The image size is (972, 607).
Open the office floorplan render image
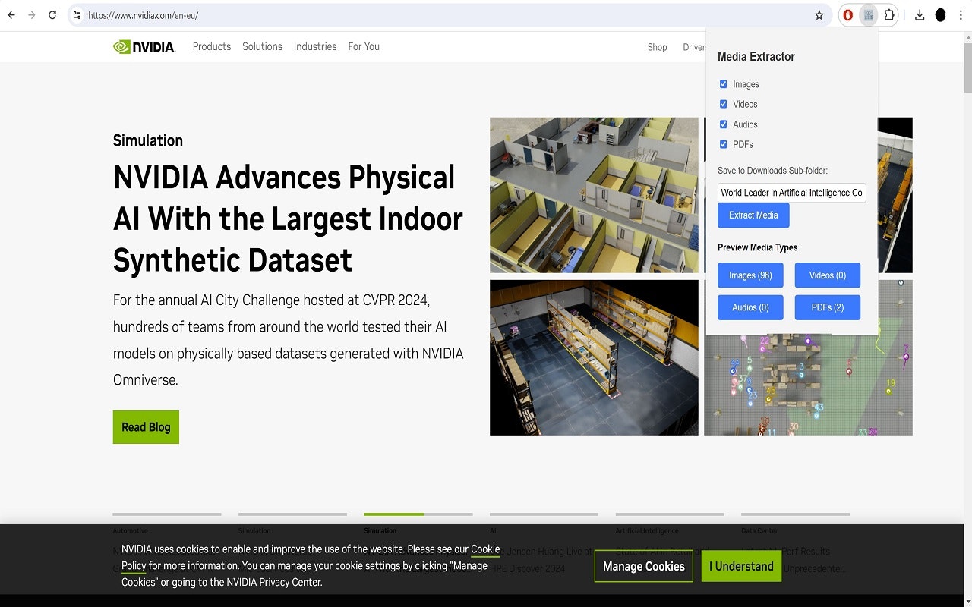tap(594, 195)
